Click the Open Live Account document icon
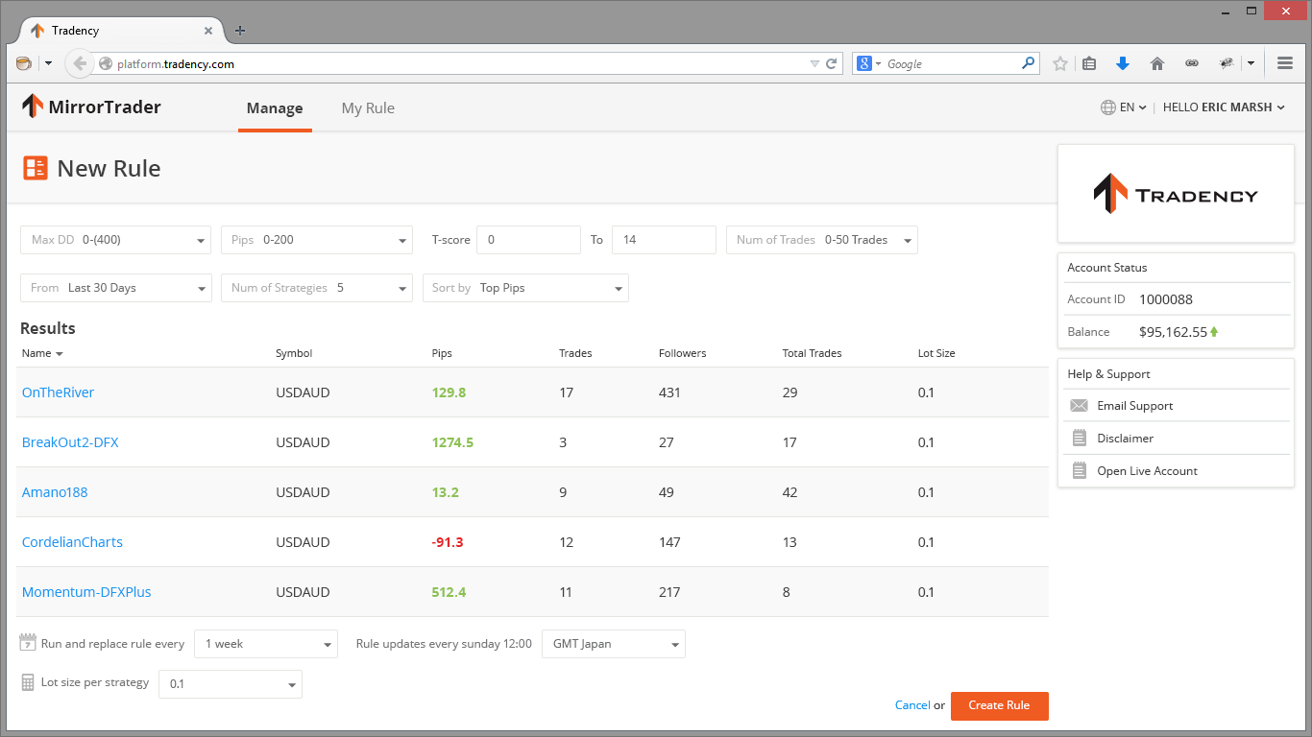The height and width of the screenshot is (737, 1312). tap(1080, 470)
